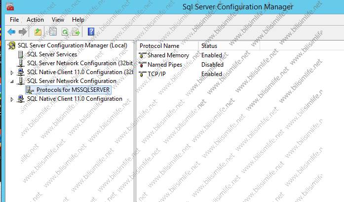Open the File menu
Screen dimensions: 344x202
coord(14,20)
